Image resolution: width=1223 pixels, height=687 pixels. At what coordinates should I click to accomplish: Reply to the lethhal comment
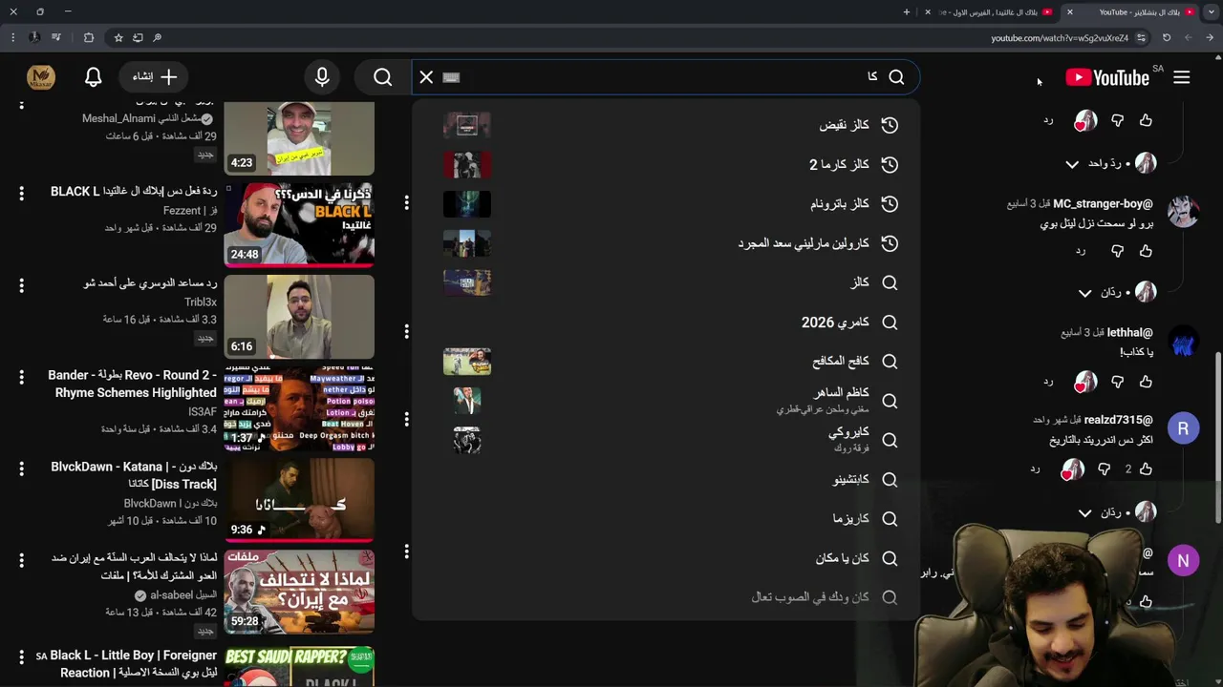coord(1047,382)
